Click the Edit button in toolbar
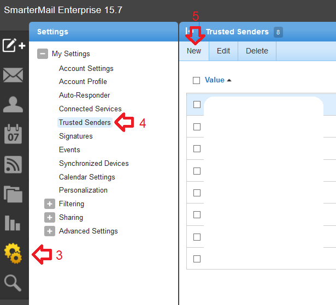Viewport: 336px width, 305px height. pyautogui.click(x=223, y=51)
